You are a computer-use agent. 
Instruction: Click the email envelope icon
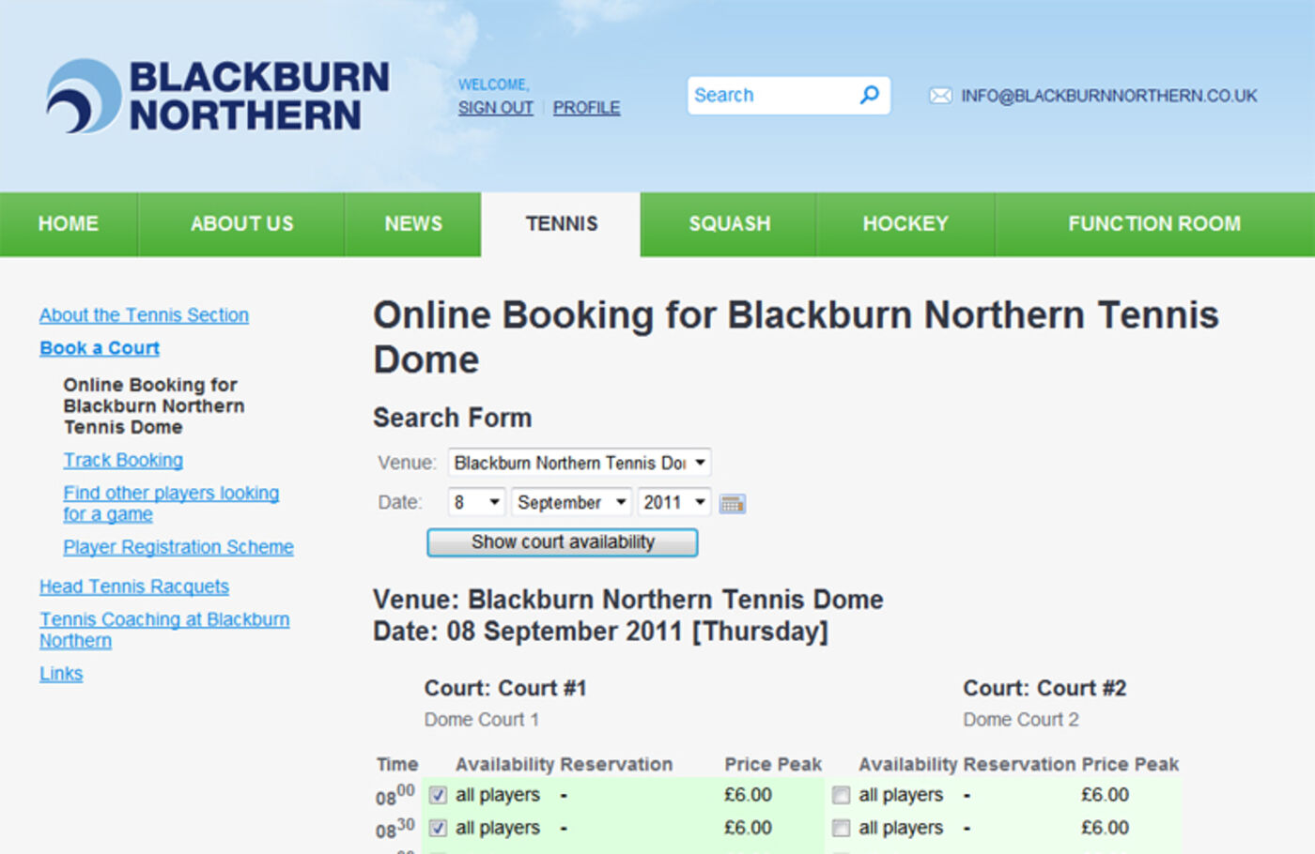(940, 96)
